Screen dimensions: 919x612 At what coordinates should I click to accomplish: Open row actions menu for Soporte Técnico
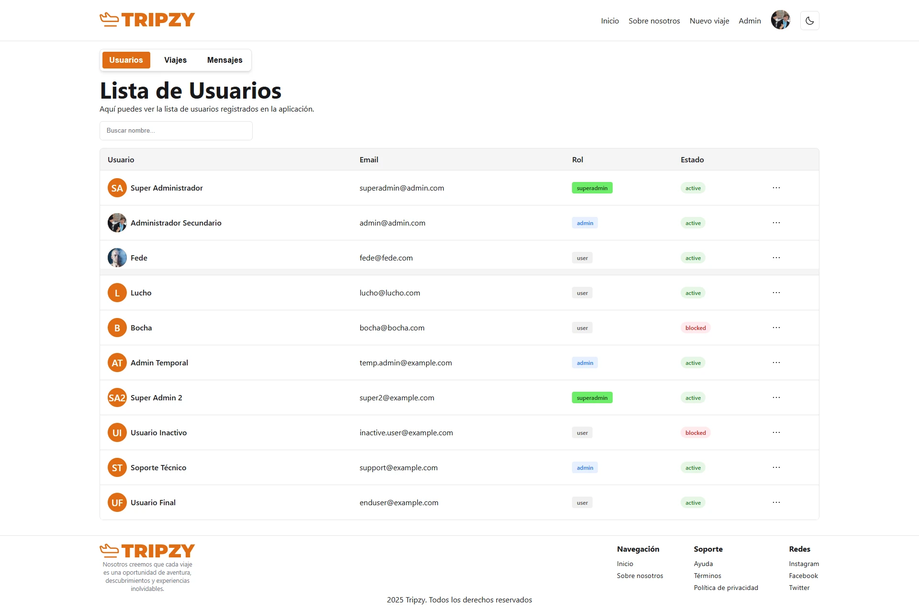tap(776, 467)
